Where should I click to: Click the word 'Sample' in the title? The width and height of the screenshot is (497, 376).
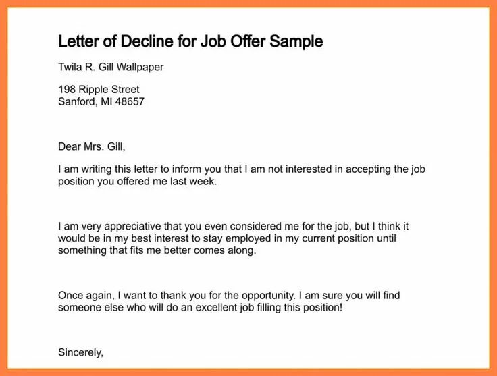coord(296,41)
